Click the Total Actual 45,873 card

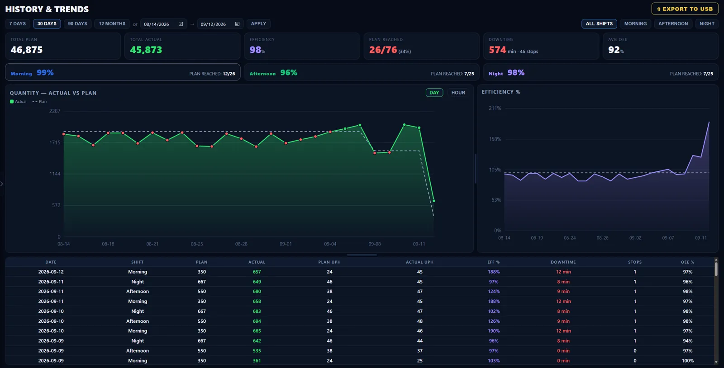(x=182, y=46)
